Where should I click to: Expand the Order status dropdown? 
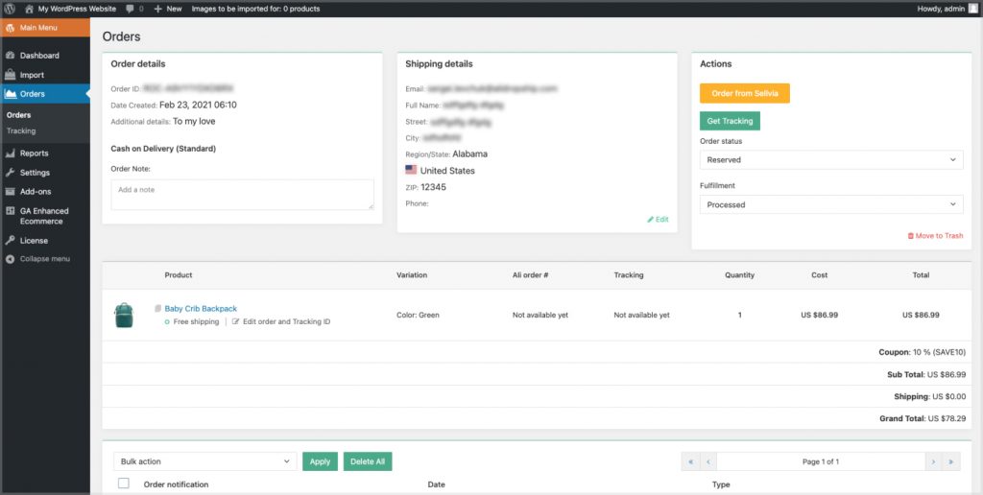tap(830, 160)
